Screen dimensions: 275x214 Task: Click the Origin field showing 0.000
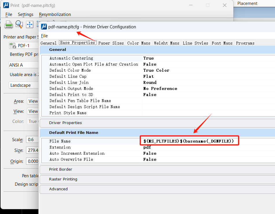tap(32, 161)
